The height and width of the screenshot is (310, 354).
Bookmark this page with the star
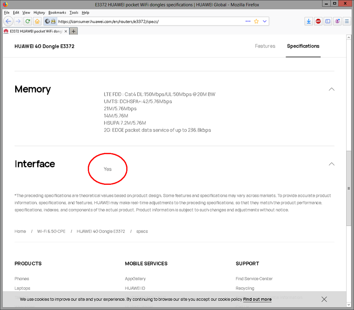[256, 21]
